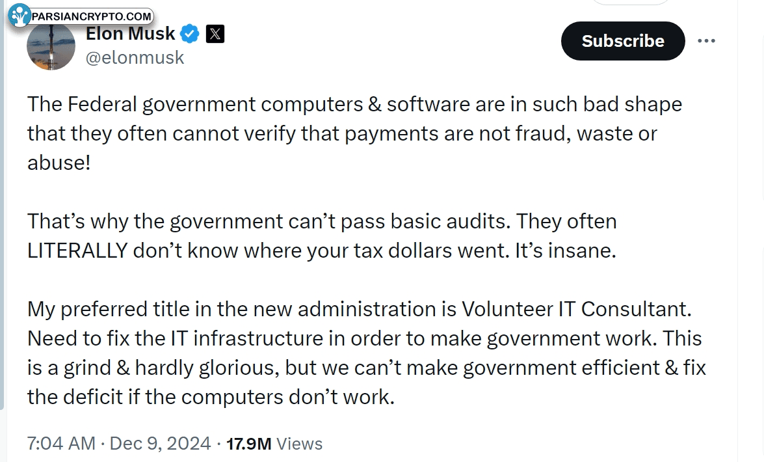Click the black X affiliation badge

point(215,34)
